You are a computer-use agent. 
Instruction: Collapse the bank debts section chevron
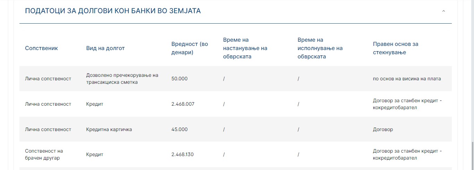coord(443,11)
